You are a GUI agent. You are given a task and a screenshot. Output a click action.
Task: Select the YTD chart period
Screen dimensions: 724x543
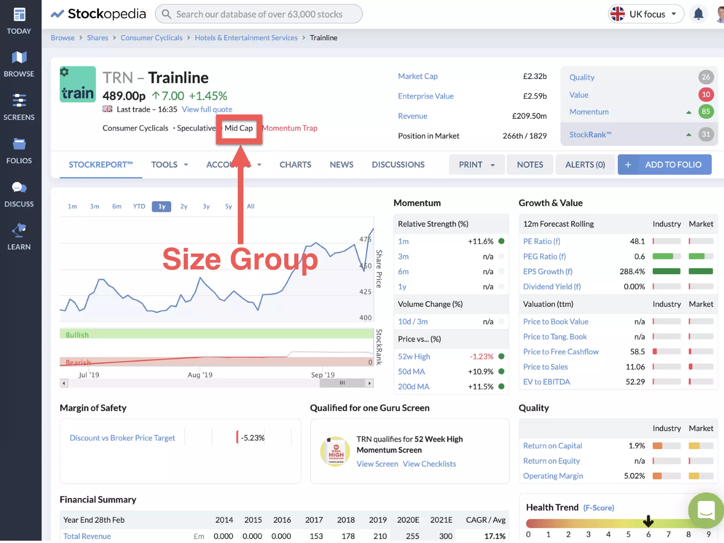click(x=139, y=206)
